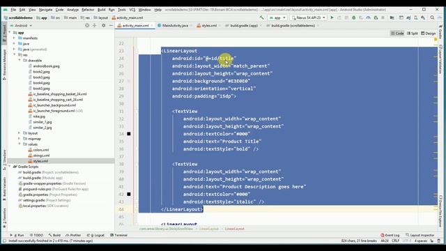Open the File menu
This screenshot has height=251, width=446.
pos(13,10)
